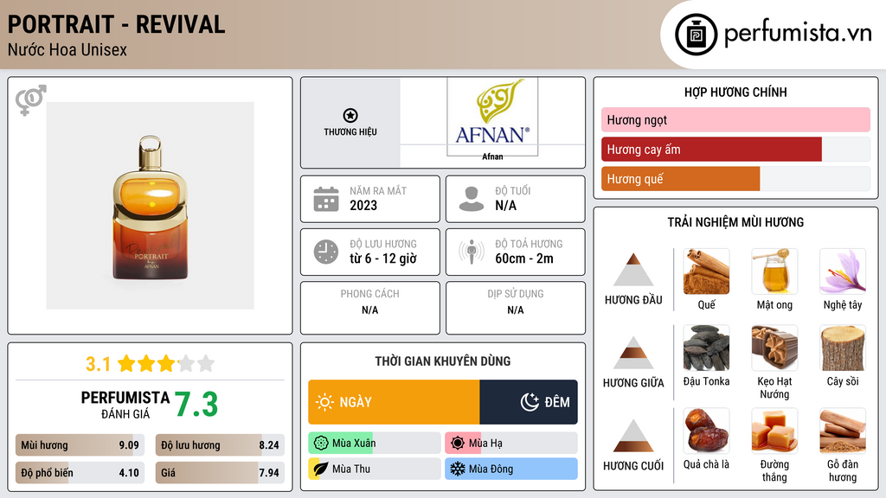The height and width of the screenshot is (498, 886).
Task: Click the Đậu Tonka note image
Action: (706, 348)
